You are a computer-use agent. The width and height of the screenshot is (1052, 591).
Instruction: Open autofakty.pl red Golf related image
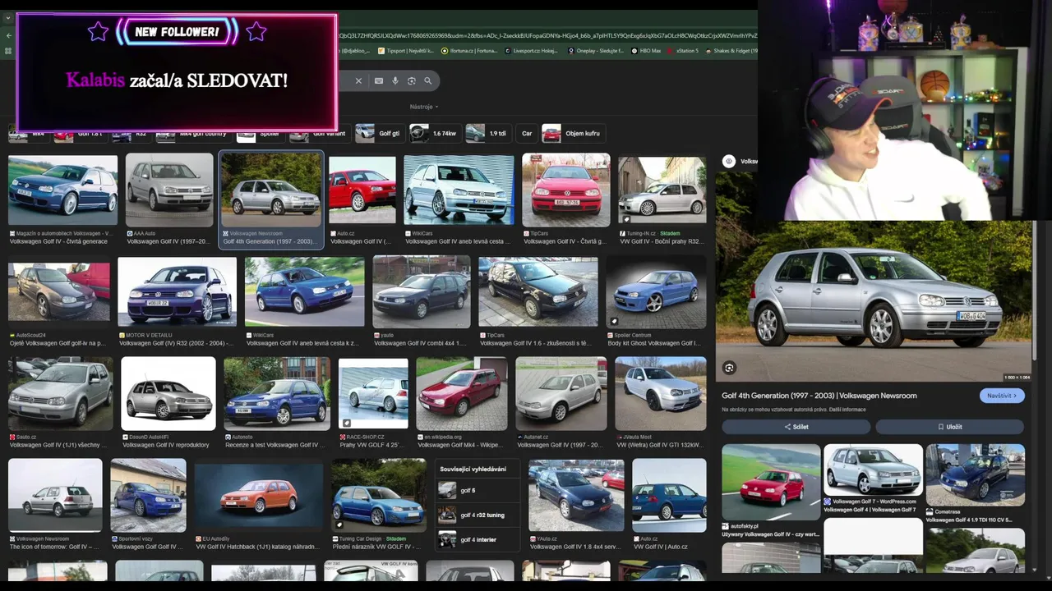tap(771, 483)
